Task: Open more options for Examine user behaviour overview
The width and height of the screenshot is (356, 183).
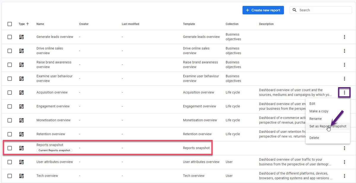Action: pyautogui.click(x=344, y=79)
